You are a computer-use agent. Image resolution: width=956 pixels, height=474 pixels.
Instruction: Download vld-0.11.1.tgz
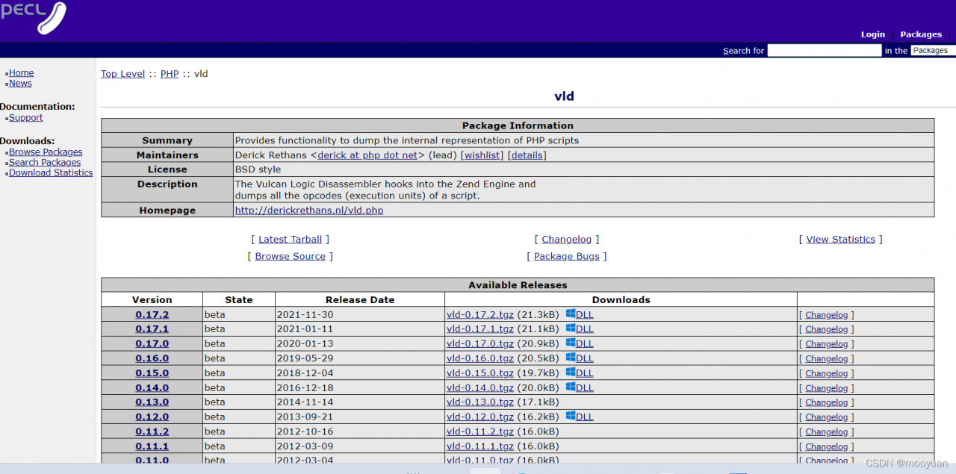pyautogui.click(x=479, y=446)
